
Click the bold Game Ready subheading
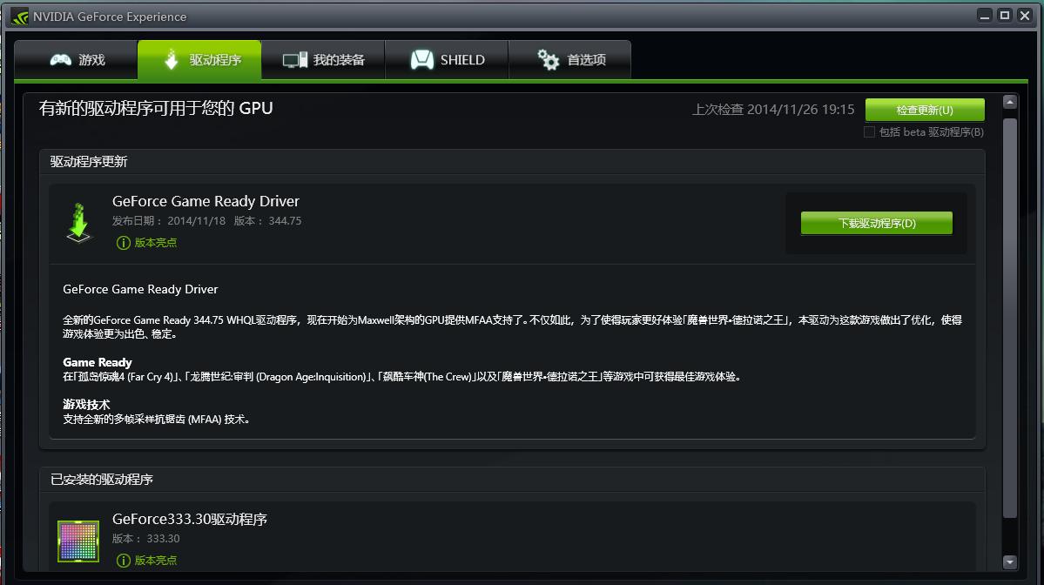click(98, 362)
